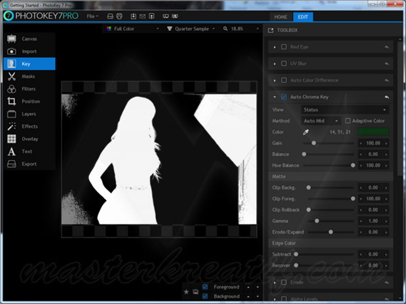This screenshot has height=304, width=406.
Task: Enable the Red Eye filter checkbox
Action: [x=284, y=47]
